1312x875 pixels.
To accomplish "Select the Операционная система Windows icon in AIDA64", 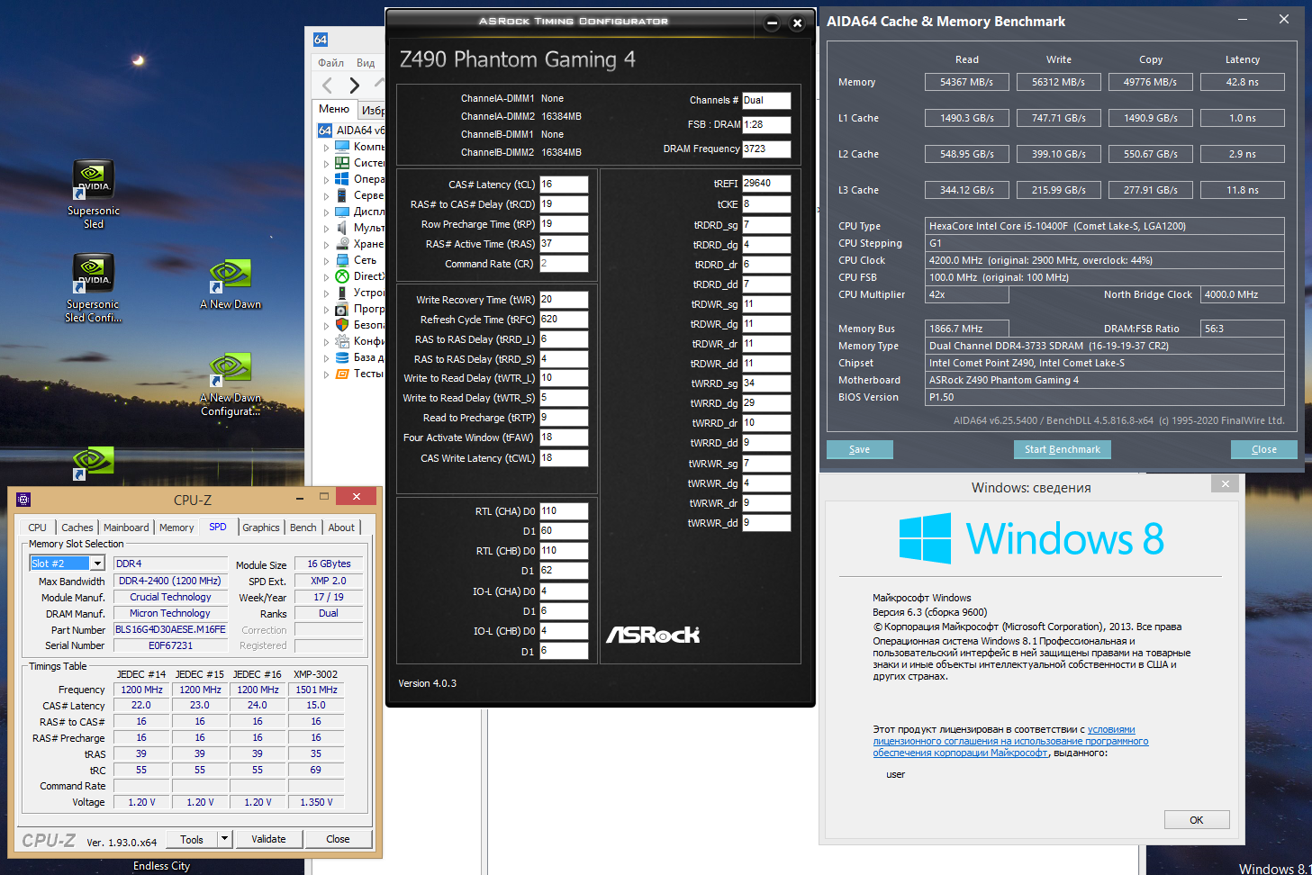I will click(x=342, y=178).
